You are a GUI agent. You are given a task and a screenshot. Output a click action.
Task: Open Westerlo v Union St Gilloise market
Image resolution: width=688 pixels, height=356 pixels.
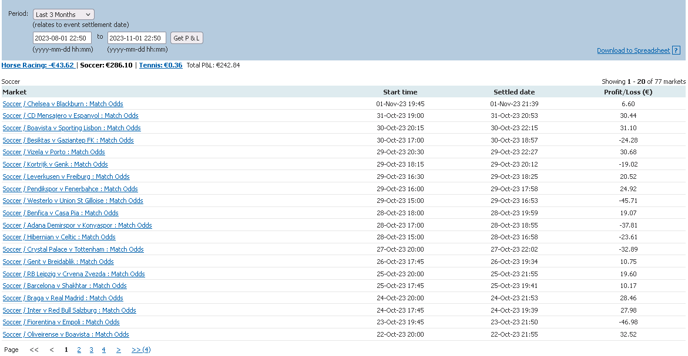click(73, 201)
